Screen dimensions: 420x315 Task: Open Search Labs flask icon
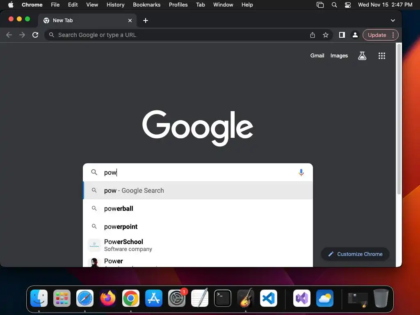[362, 56]
